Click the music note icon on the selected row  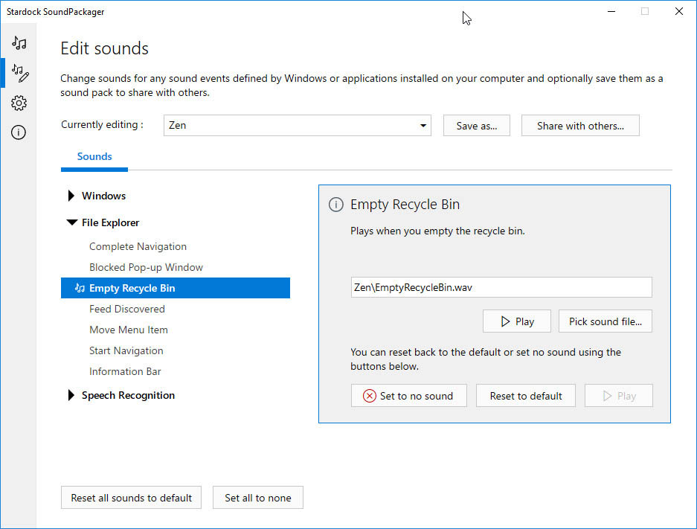[x=80, y=288]
